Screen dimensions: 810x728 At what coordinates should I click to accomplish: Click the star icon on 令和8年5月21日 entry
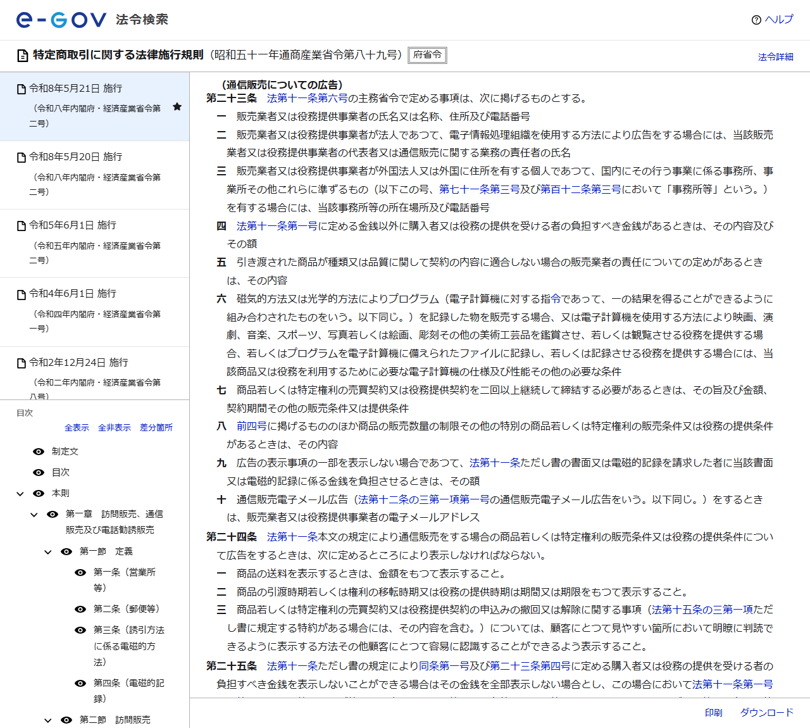(x=177, y=107)
